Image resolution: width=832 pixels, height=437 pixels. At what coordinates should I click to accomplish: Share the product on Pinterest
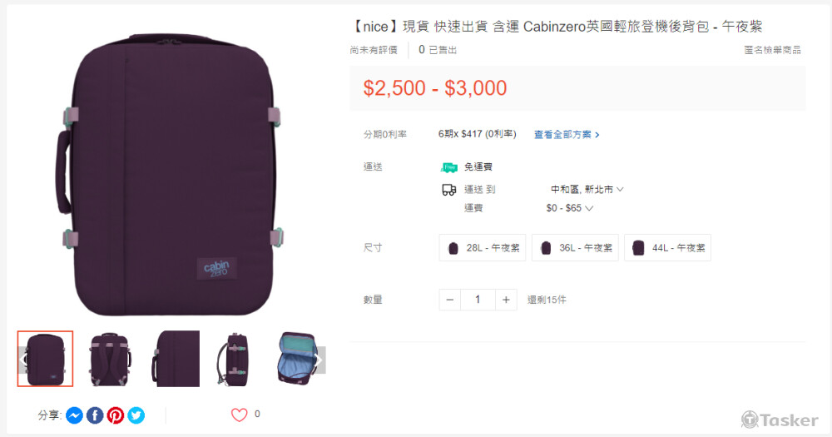[115, 415]
